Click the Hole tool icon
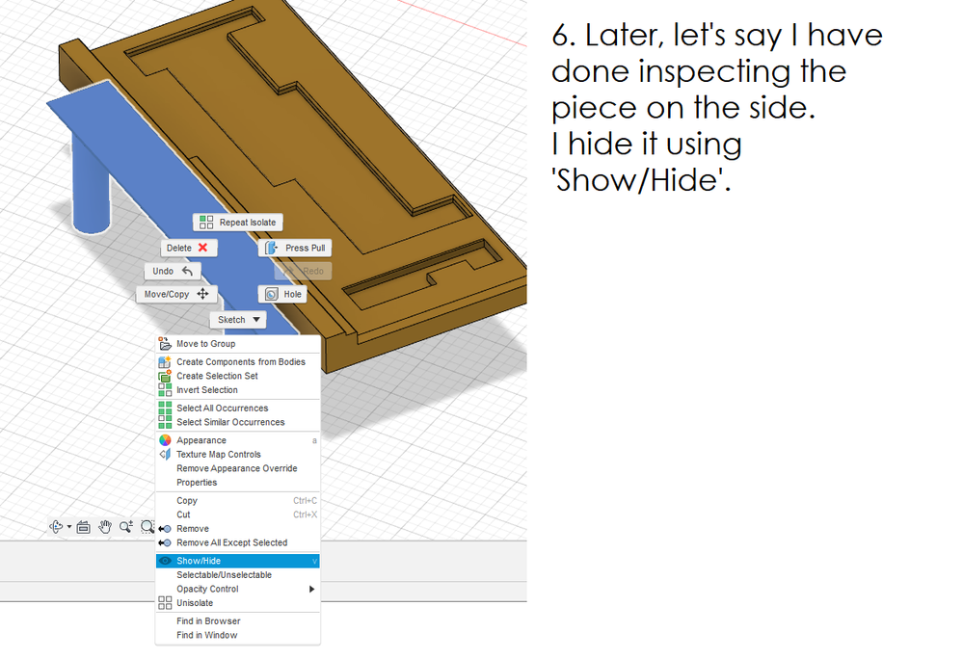The width and height of the screenshot is (963, 659). [272, 295]
